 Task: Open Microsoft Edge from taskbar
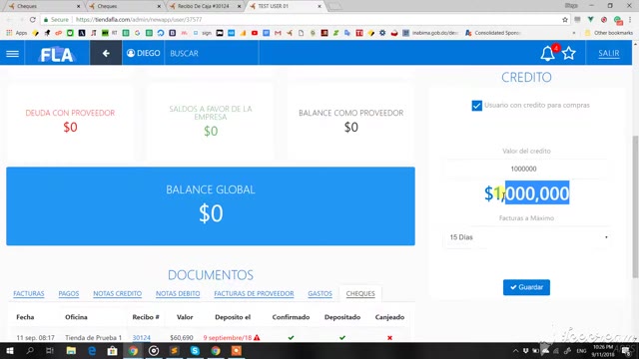tap(92, 350)
